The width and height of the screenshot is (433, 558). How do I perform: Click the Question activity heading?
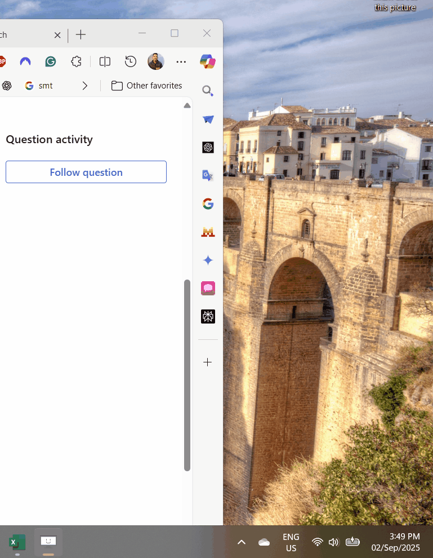pyautogui.click(x=49, y=140)
